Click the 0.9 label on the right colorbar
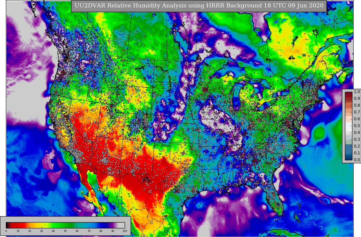Viewport: 361px width, 237px height. tap(357, 99)
